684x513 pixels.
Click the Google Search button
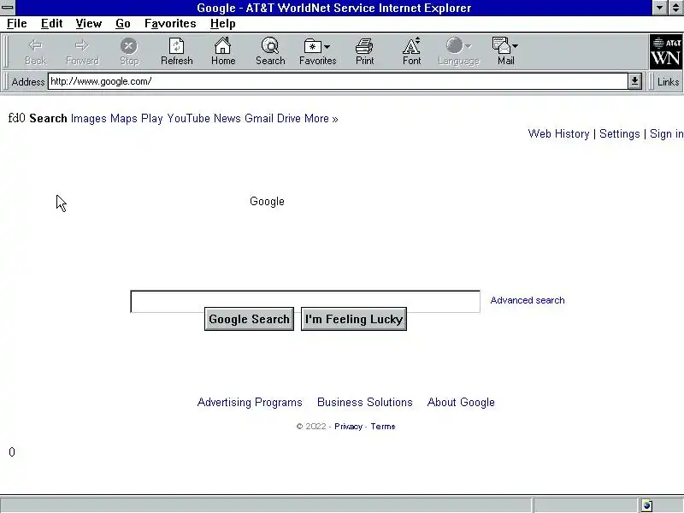(x=249, y=319)
